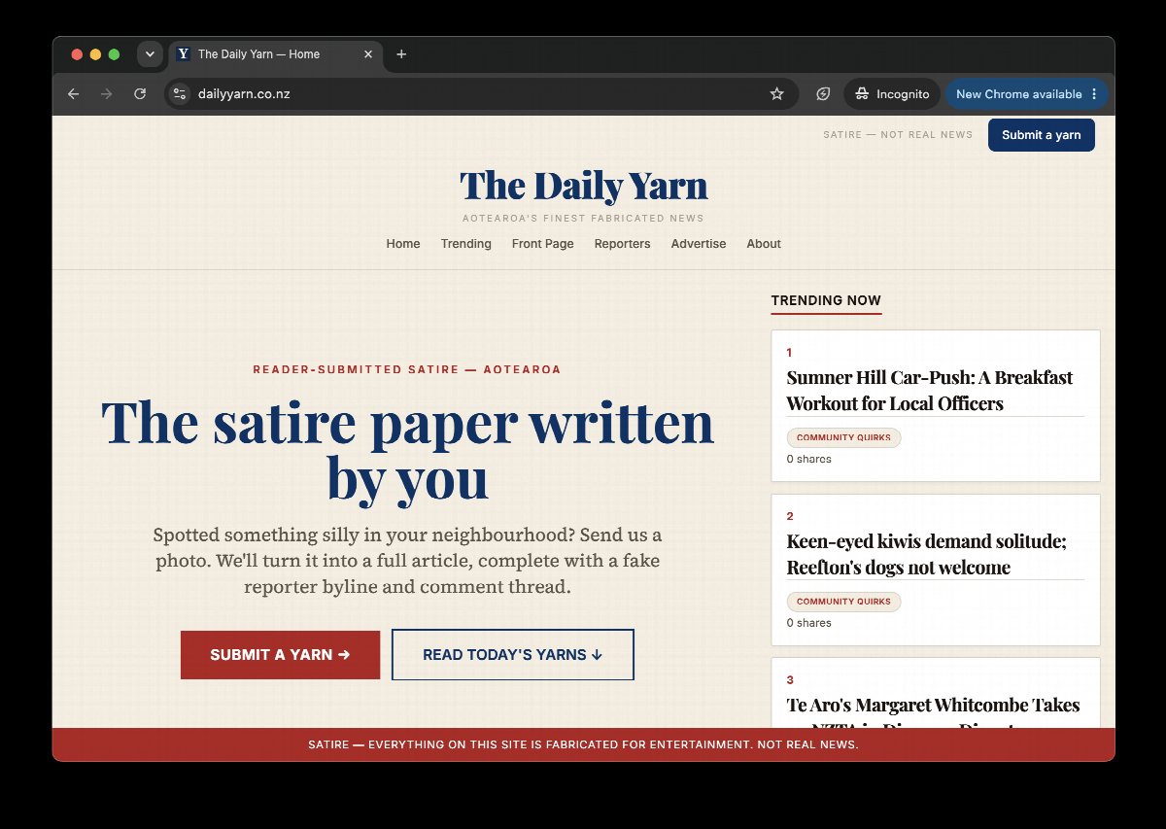The width and height of the screenshot is (1166, 829).
Task: Open the Incognito indicator
Action: click(x=892, y=94)
